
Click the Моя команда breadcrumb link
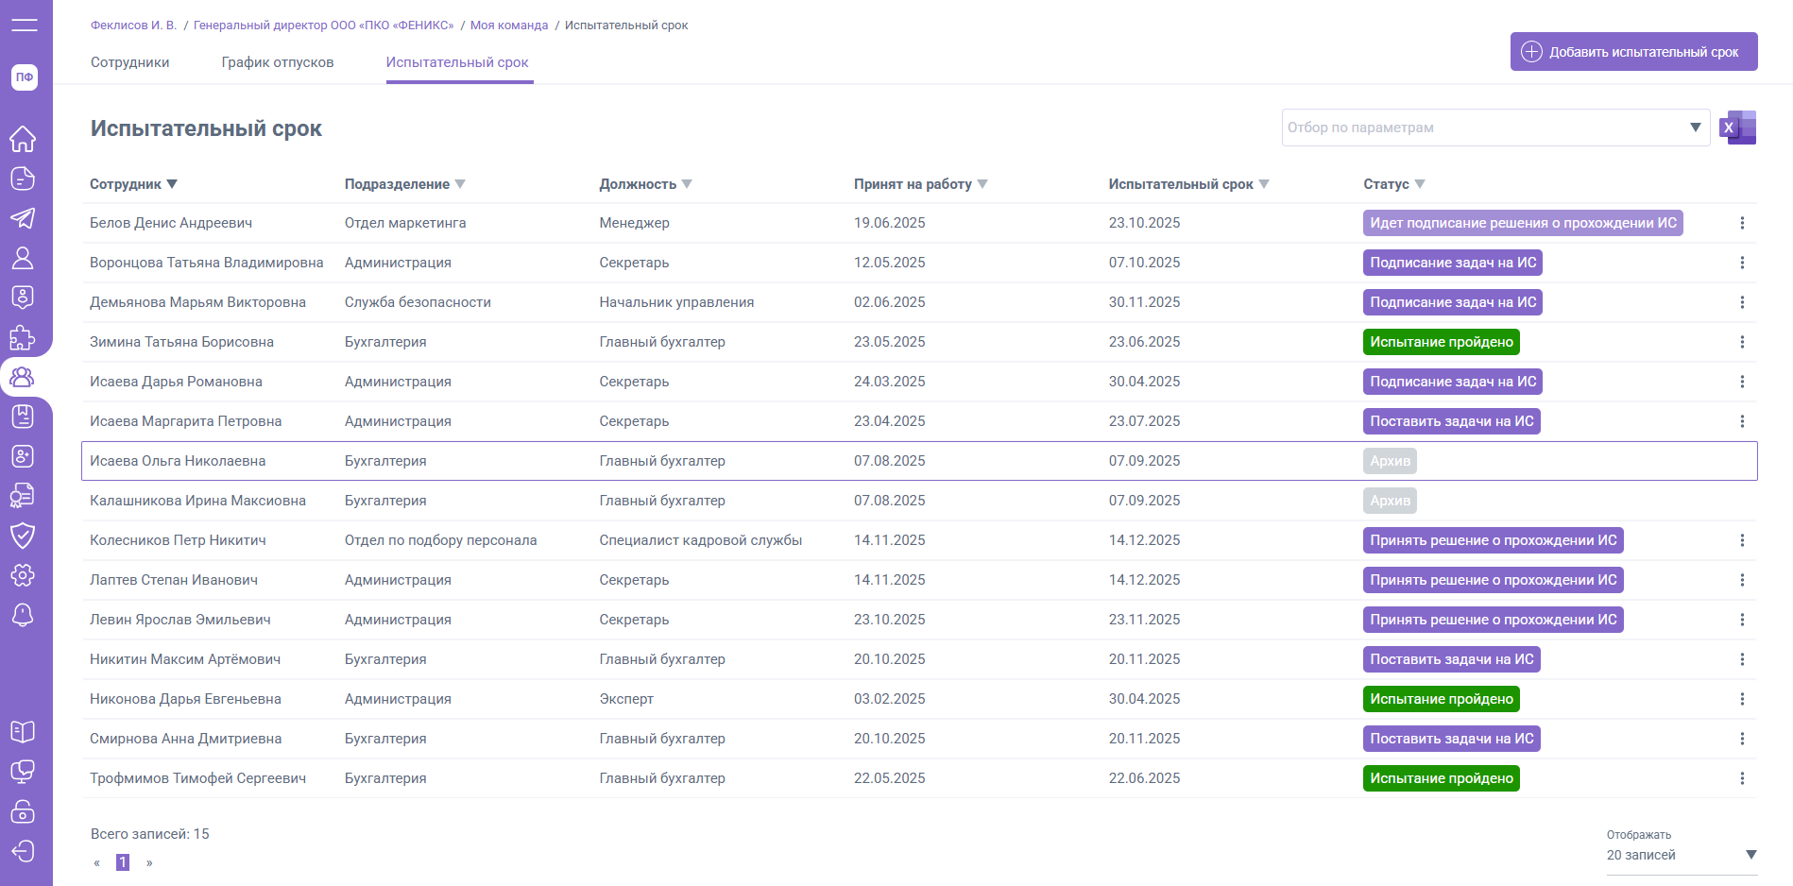pyautogui.click(x=509, y=26)
